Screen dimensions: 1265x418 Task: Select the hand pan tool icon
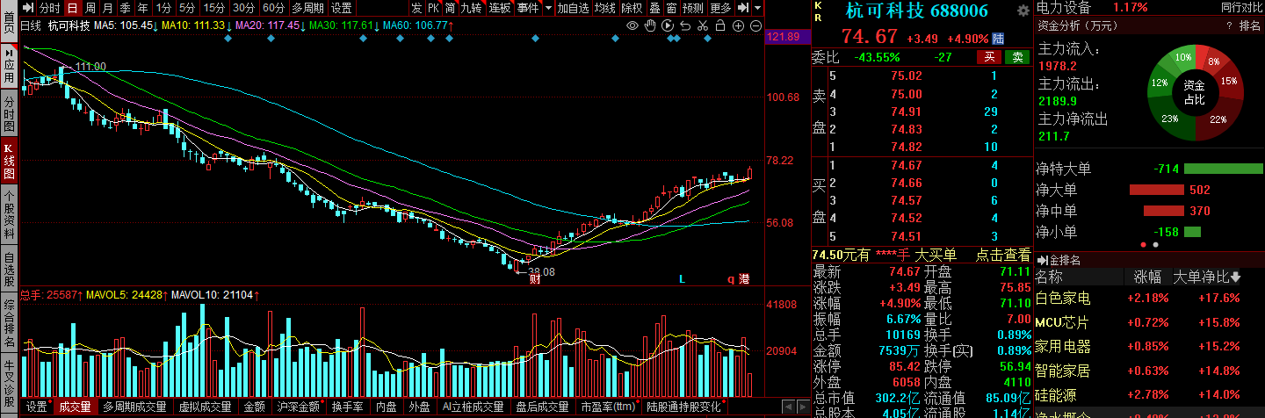click(x=650, y=25)
